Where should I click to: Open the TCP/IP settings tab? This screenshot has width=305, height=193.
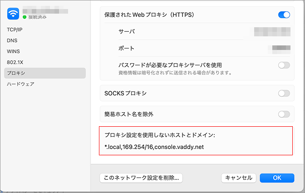(x=15, y=30)
